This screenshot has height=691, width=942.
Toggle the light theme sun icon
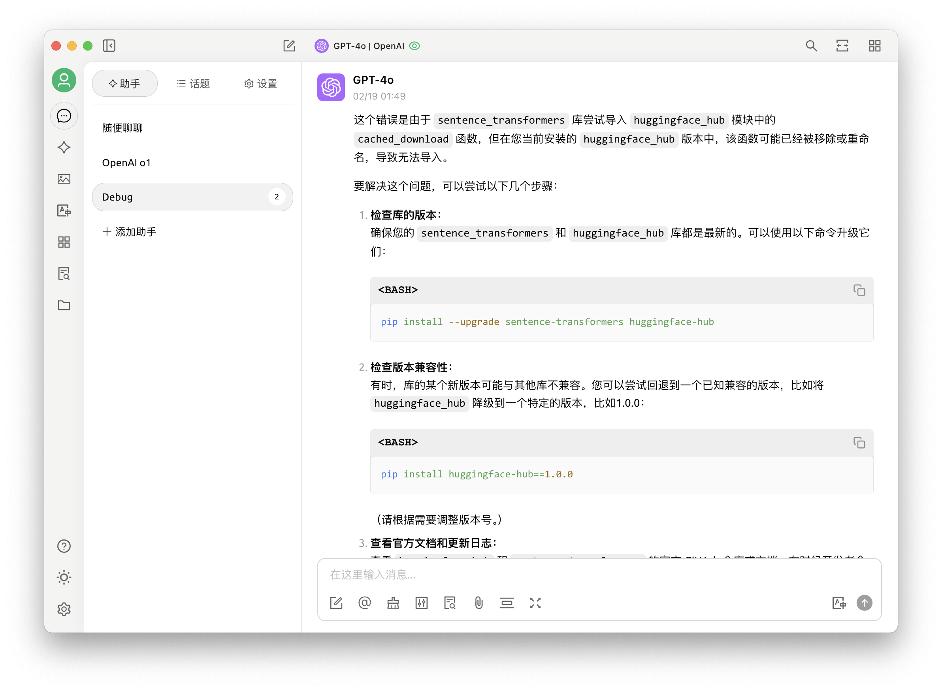(64, 578)
